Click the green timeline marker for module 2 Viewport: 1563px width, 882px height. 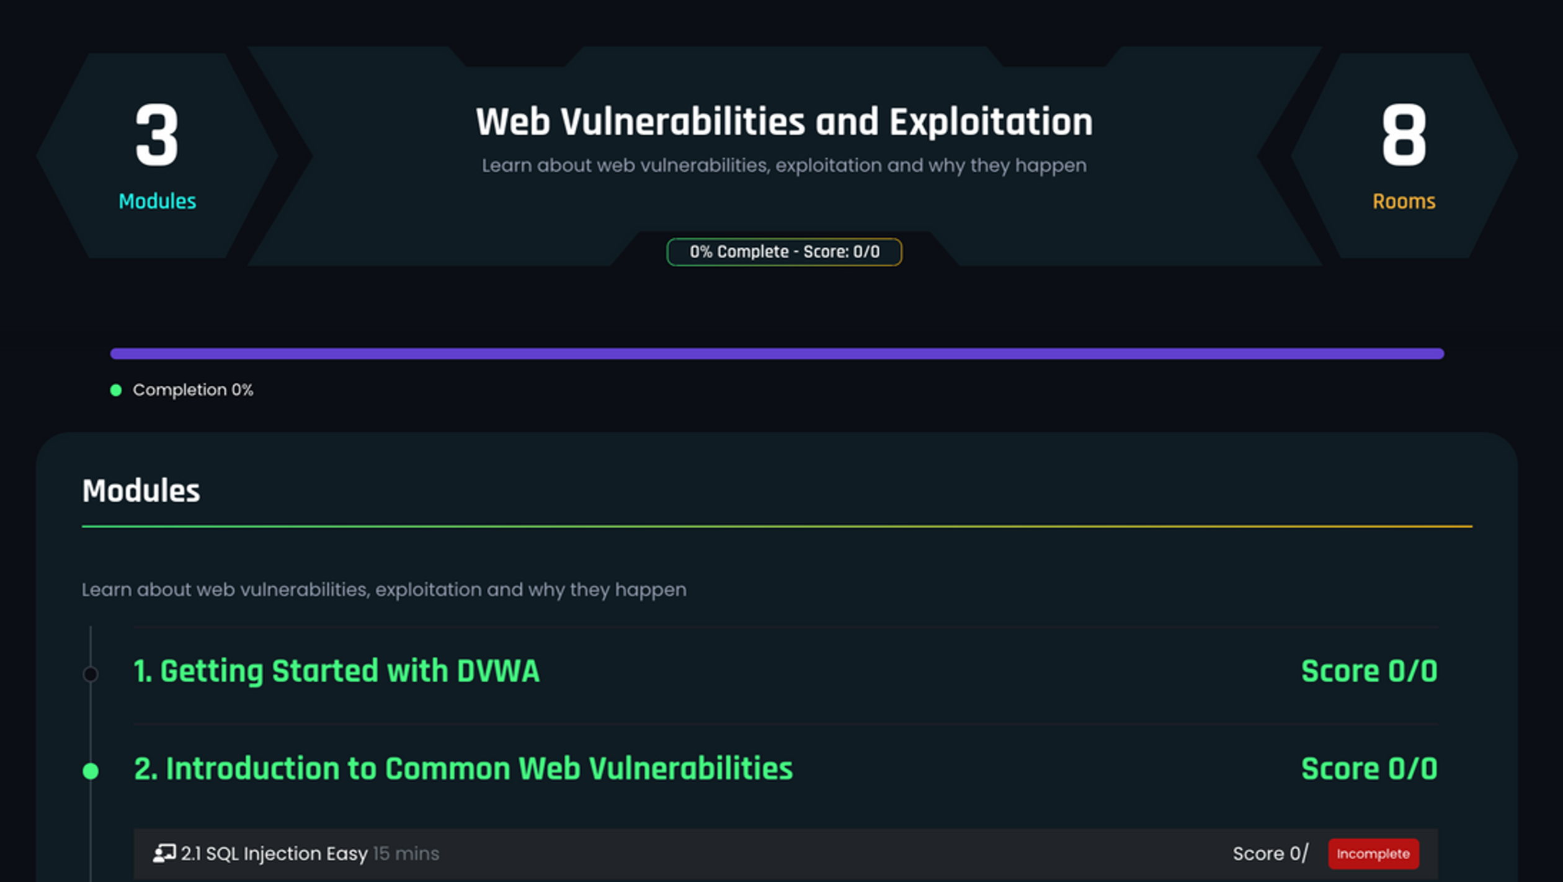click(x=91, y=771)
